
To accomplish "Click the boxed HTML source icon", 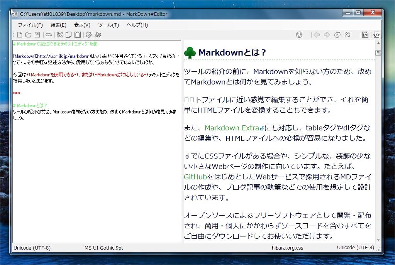I will [x=365, y=35].
